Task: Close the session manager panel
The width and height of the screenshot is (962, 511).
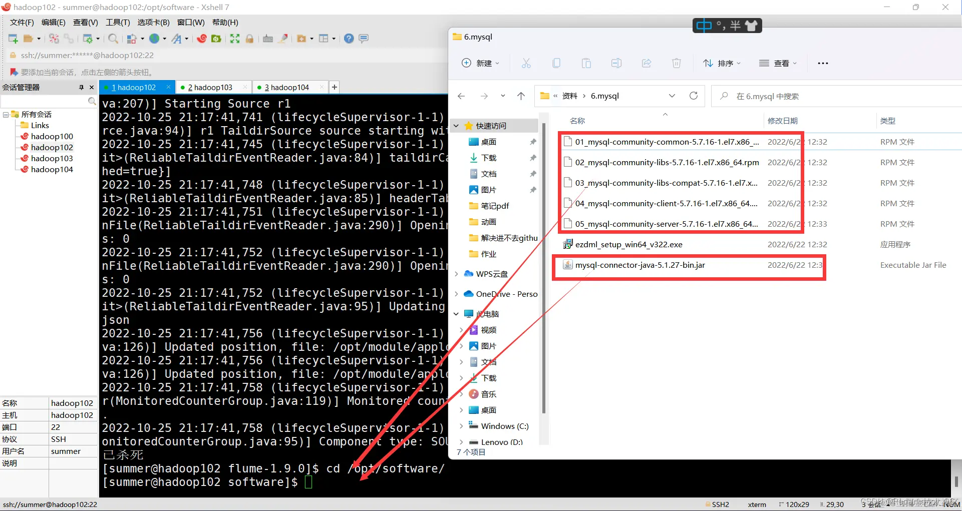Action: pos(92,87)
